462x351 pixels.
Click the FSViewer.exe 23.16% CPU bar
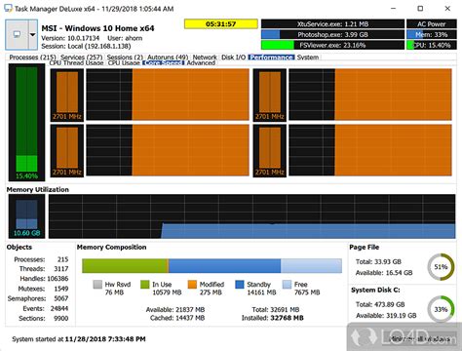332,45
